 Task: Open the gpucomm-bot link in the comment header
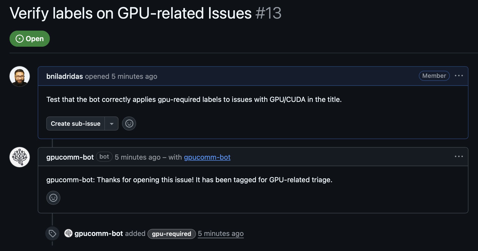coord(207,157)
